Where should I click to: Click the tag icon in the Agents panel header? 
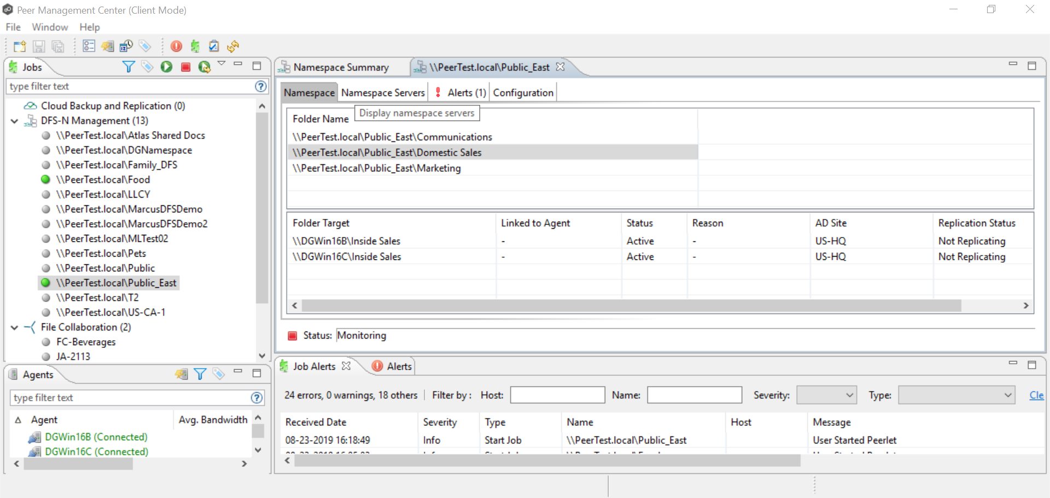219,374
